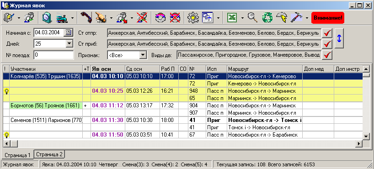Click the light bulb in the 04.03 11:50 row
This screenshot has width=374, height=169.
click(x=6, y=135)
